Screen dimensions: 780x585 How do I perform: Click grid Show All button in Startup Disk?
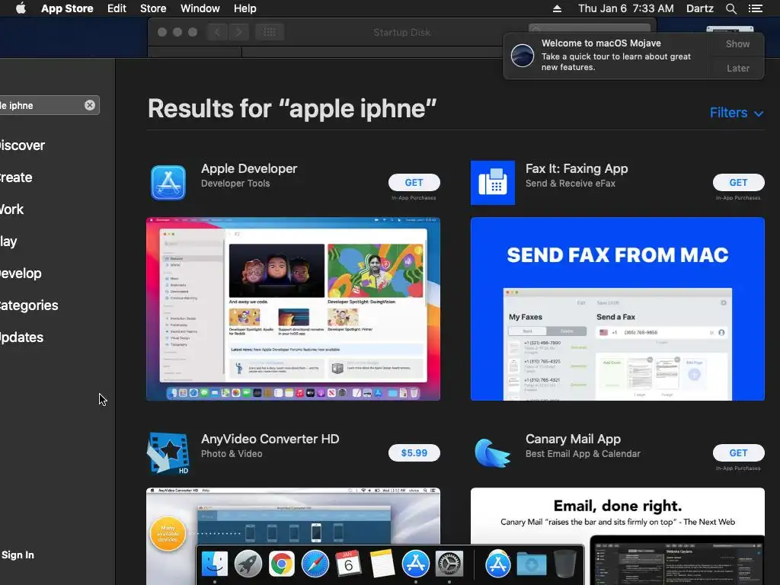270,32
